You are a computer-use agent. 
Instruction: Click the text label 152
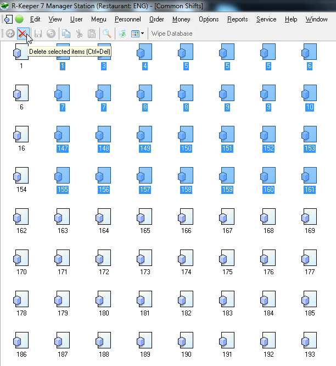pos(268,148)
